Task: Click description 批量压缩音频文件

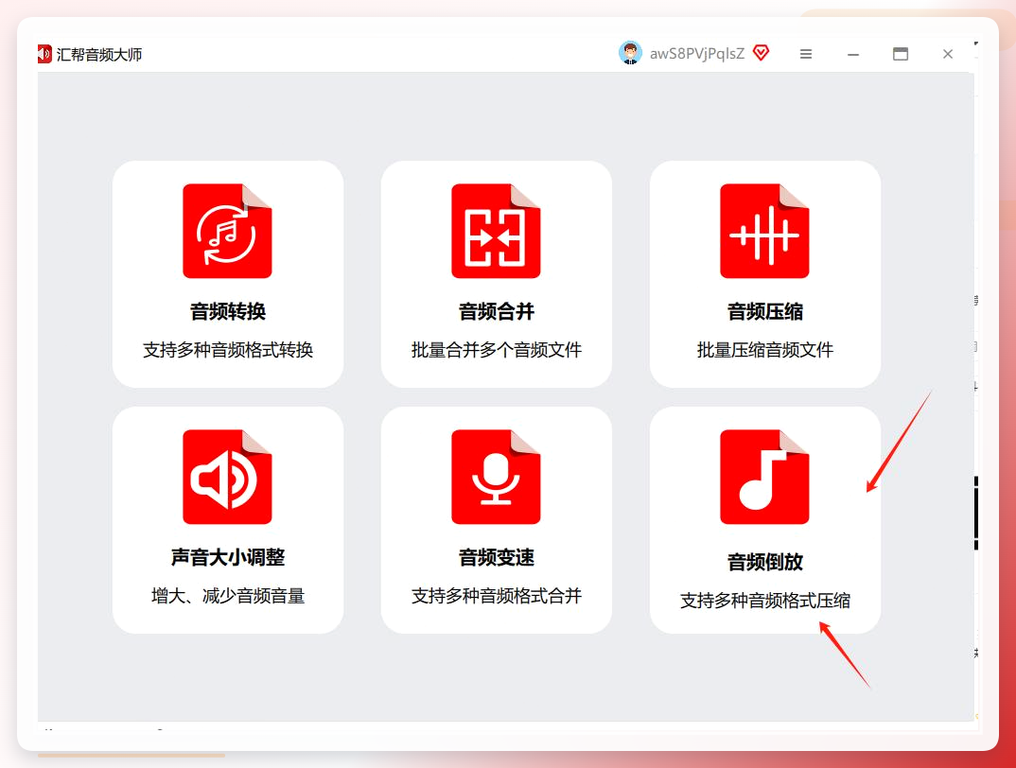Action: pos(765,350)
